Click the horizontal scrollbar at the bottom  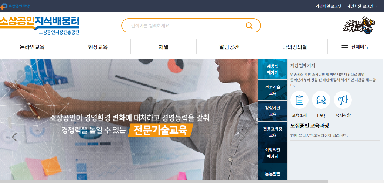[x=164, y=182]
